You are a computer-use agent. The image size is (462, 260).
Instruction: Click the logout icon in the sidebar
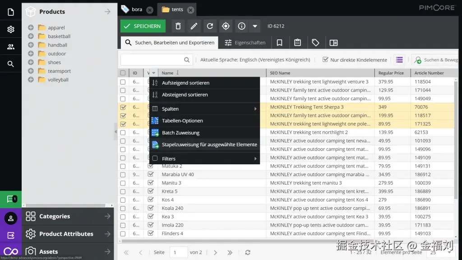pos(11,236)
